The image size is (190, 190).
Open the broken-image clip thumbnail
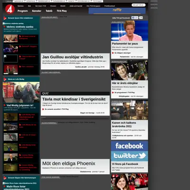[x=11, y=58]
